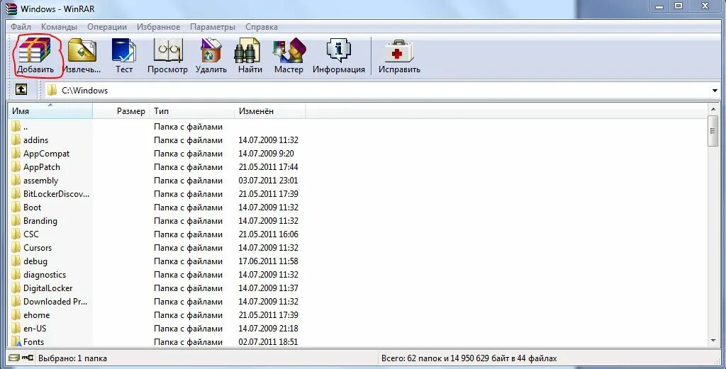Select the DigitalLocker folder name
The image size is (726, 369).
click(48, 288)
